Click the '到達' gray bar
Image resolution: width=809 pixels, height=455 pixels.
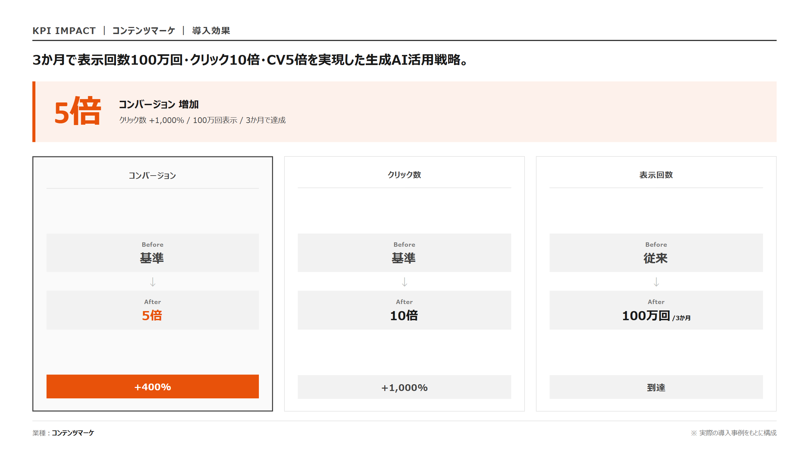656,387
